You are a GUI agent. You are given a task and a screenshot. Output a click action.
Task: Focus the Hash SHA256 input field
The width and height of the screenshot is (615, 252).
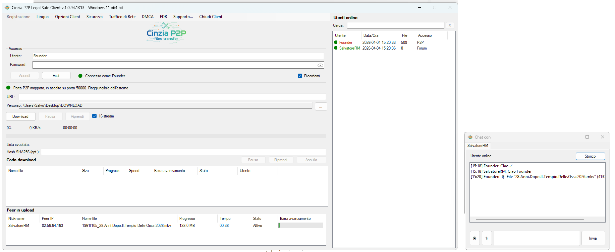183,152
